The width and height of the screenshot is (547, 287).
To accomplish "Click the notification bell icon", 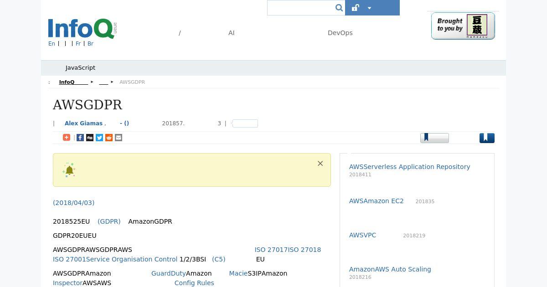I will 69,170.
